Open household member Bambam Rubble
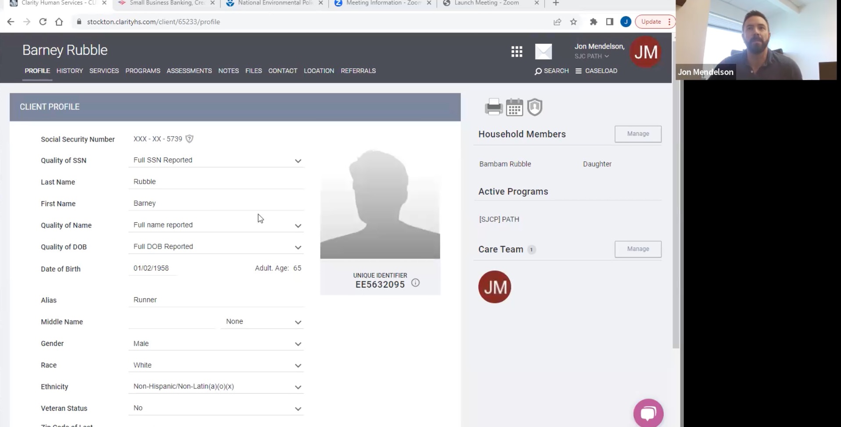841x427 pixels. point(505,164)
